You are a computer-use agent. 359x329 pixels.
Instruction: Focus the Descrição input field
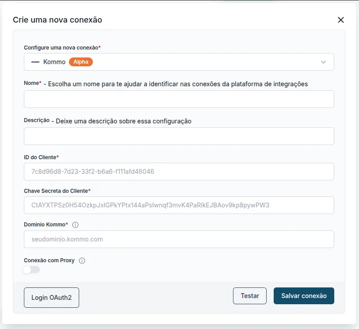(x=179, y=136)
